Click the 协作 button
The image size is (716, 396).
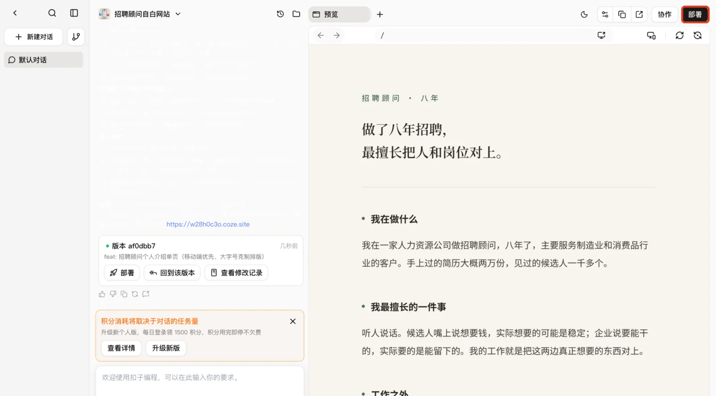tap(664, 14)
